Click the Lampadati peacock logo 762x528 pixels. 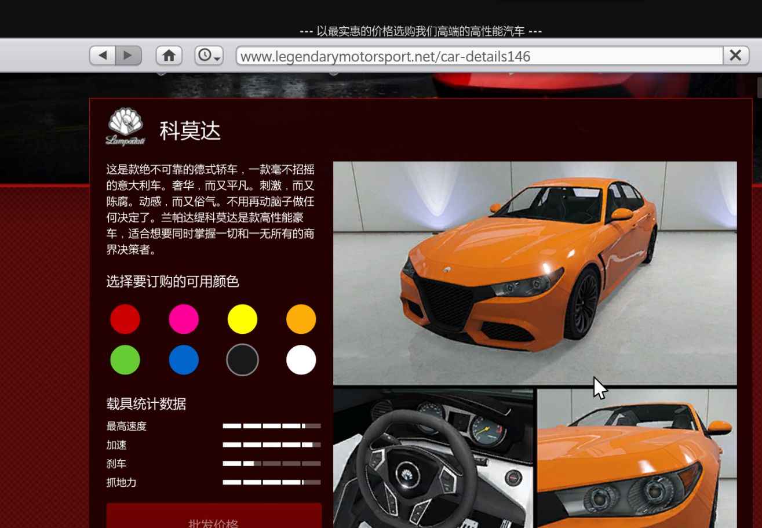(x=125, y=127)
